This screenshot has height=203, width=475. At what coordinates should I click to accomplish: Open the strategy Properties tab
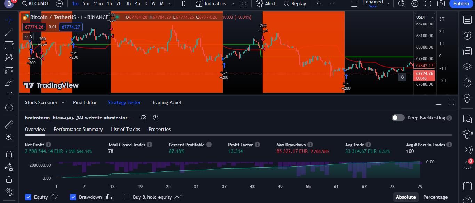click(x=160, y=129)
